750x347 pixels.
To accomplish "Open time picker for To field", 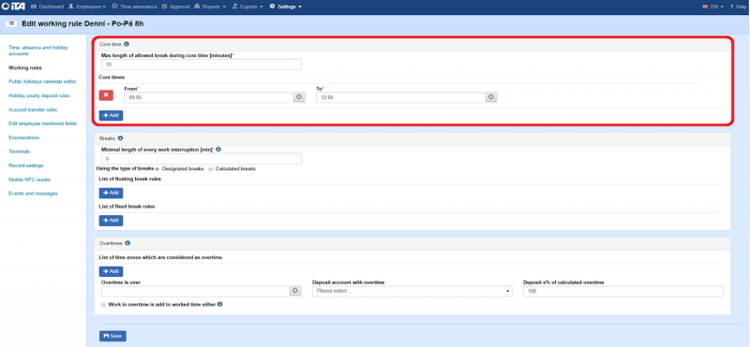I will click(x=491, y=97).
